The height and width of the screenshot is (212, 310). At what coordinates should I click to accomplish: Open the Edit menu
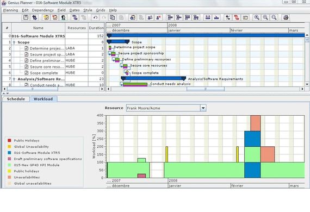click(x=25, y=10)
